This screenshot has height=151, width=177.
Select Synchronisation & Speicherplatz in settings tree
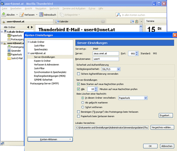point(50,72)
